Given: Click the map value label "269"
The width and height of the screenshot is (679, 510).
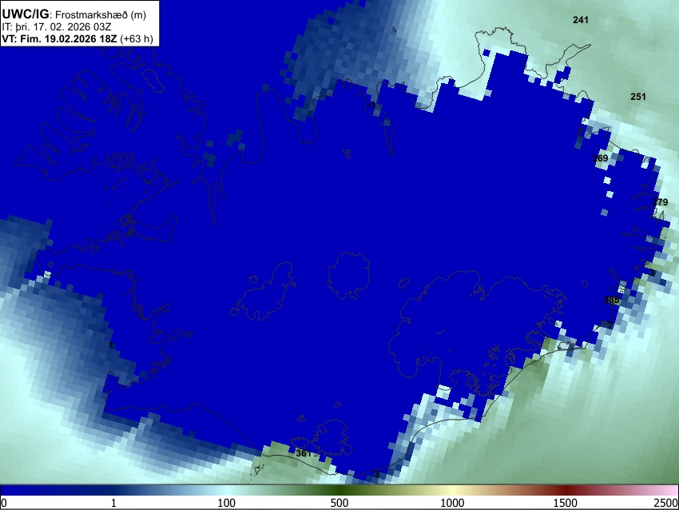Looking at the screenshot, I should click(x=600, y=158).
